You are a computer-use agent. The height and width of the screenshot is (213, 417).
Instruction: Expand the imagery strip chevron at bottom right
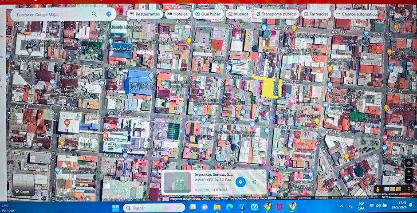tap(409, 189)
